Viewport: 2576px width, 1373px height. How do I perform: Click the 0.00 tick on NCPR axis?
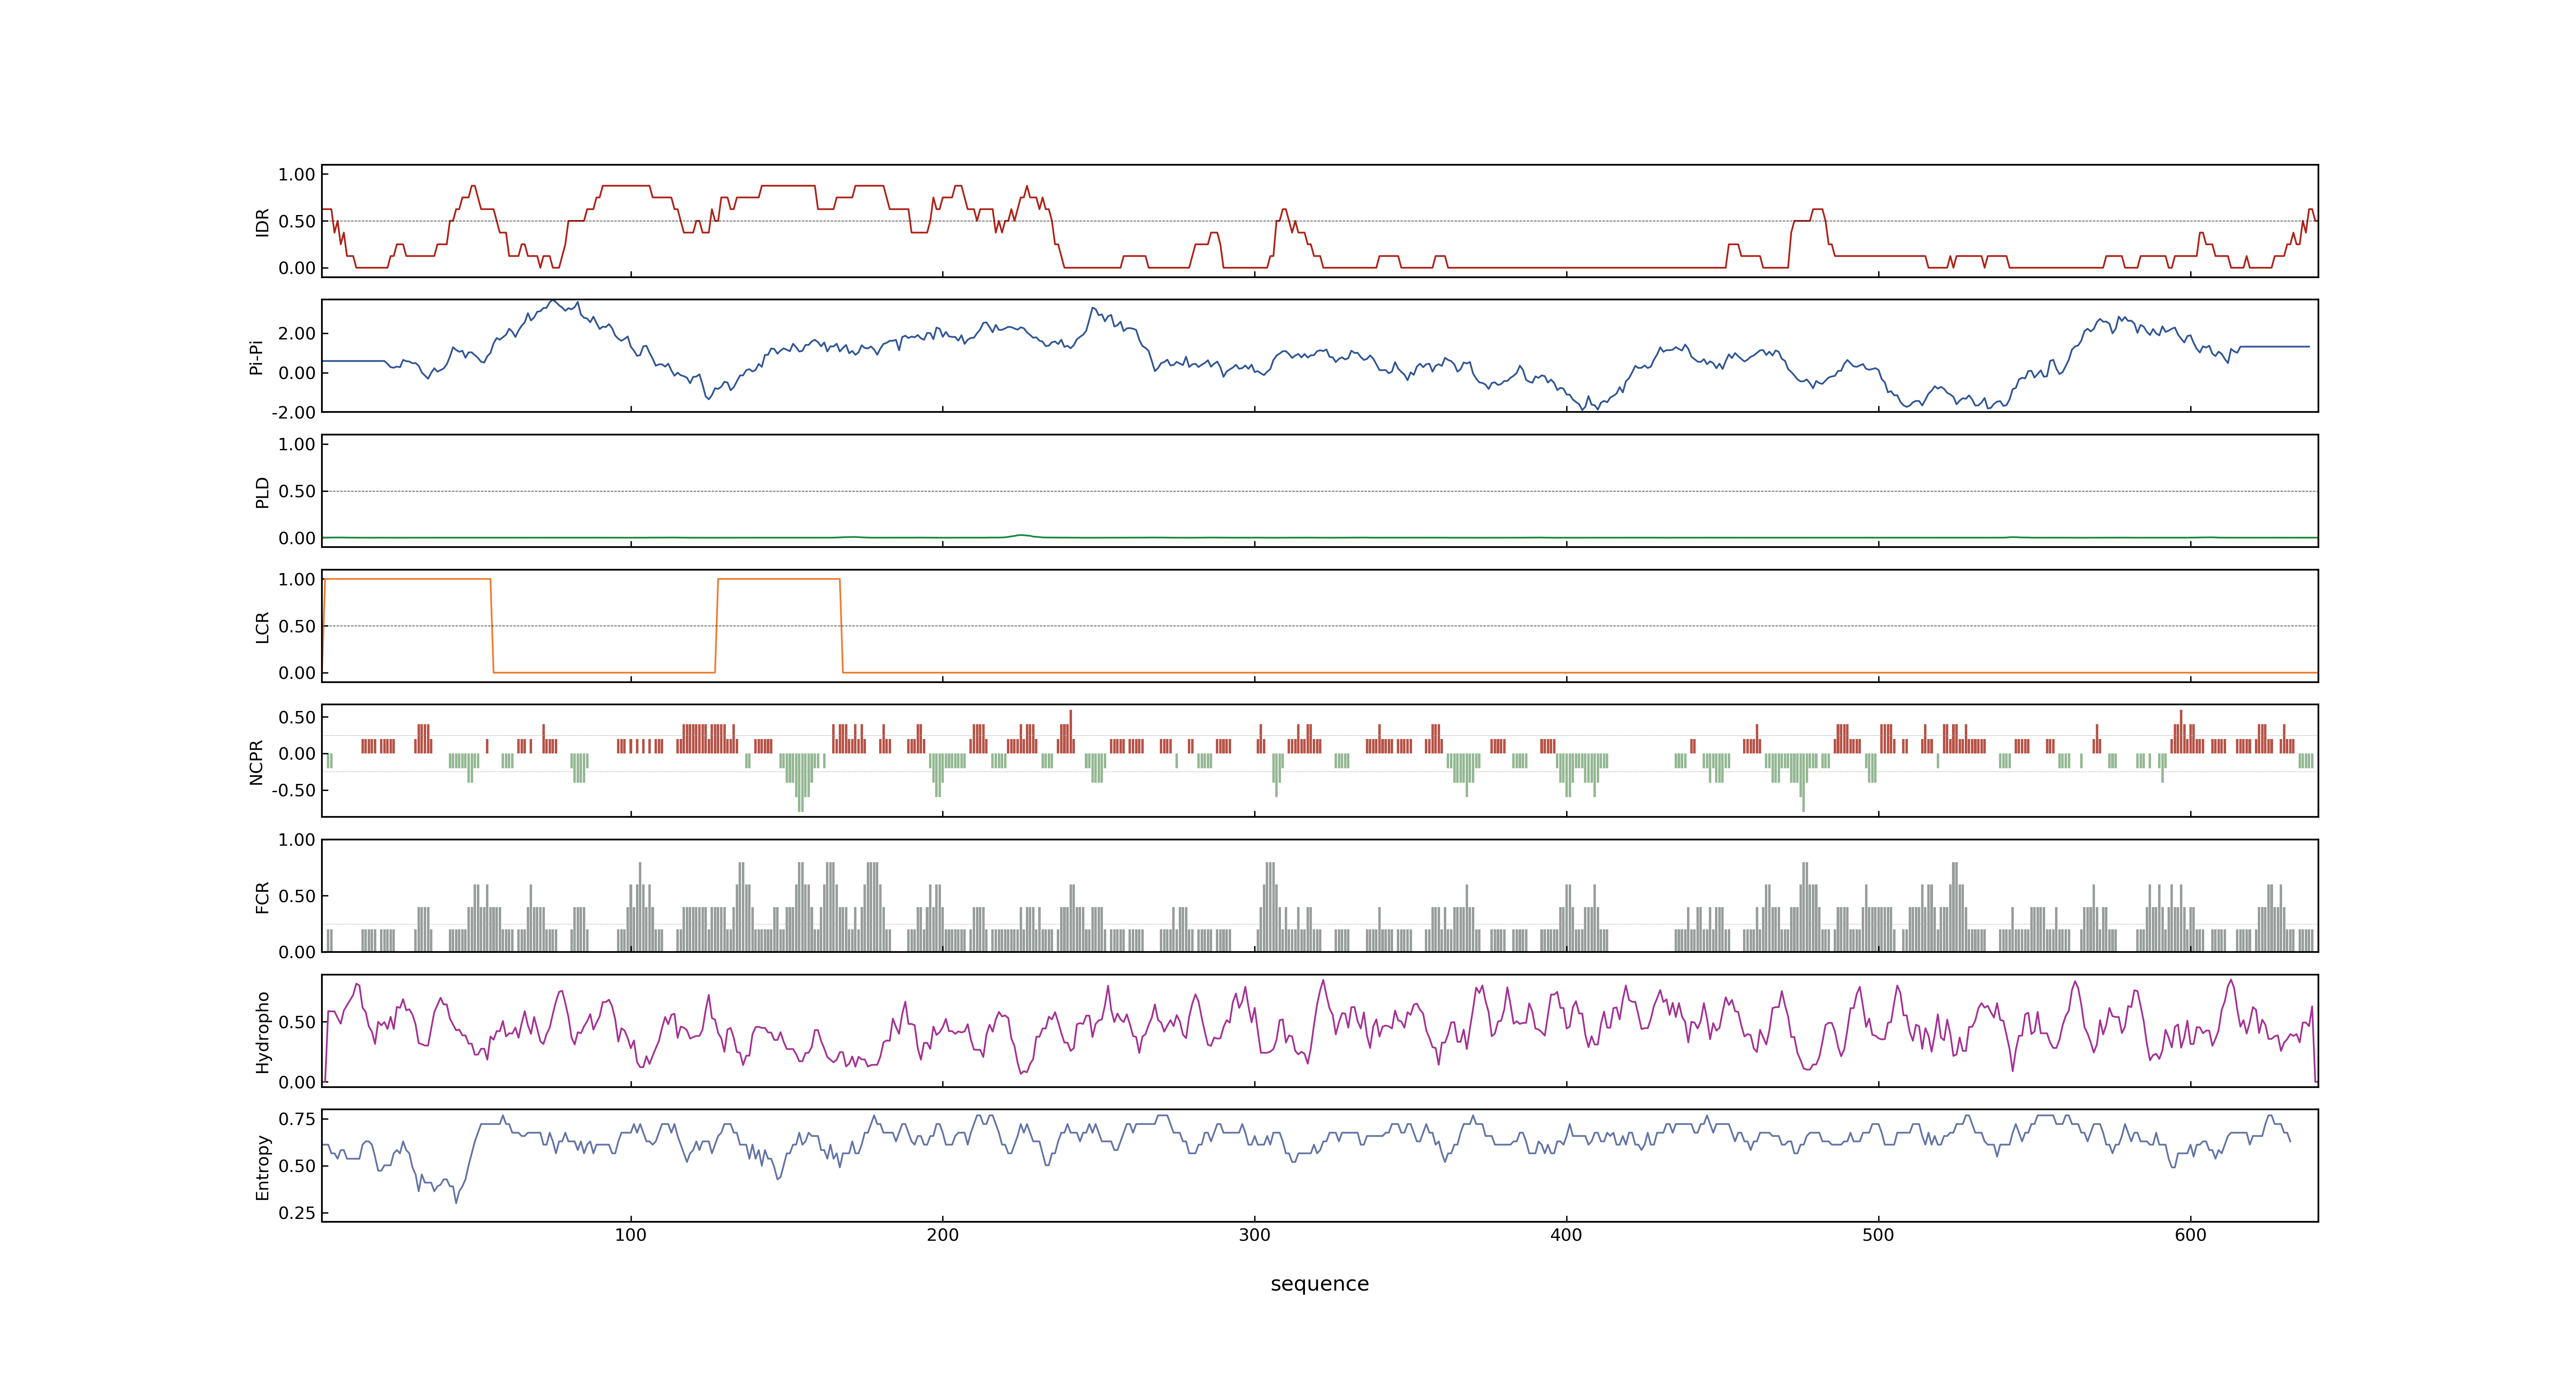tap(297, 753)
